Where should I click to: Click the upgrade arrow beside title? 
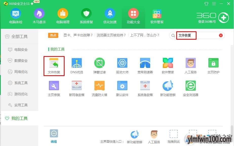coord(32,4)
